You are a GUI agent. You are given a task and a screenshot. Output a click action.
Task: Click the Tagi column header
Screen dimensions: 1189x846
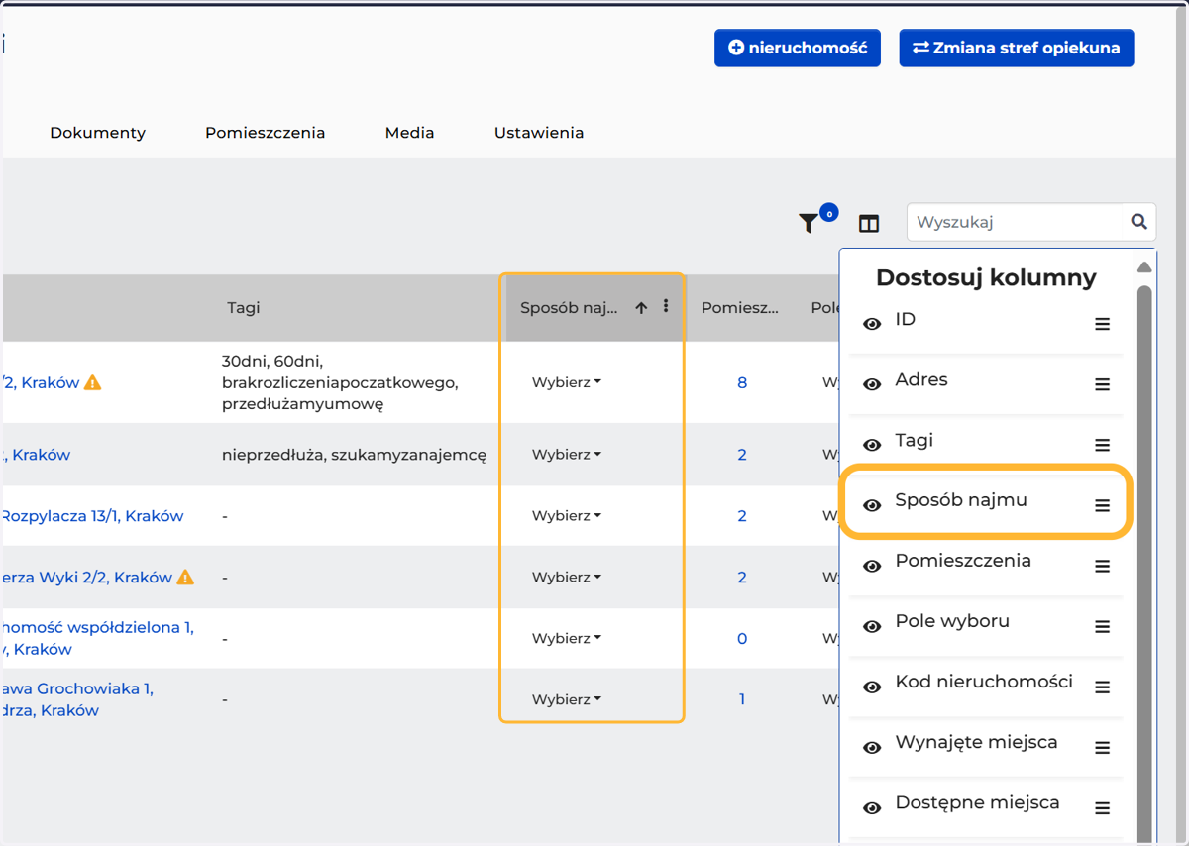pyautogui.click(x=244, y=308)
